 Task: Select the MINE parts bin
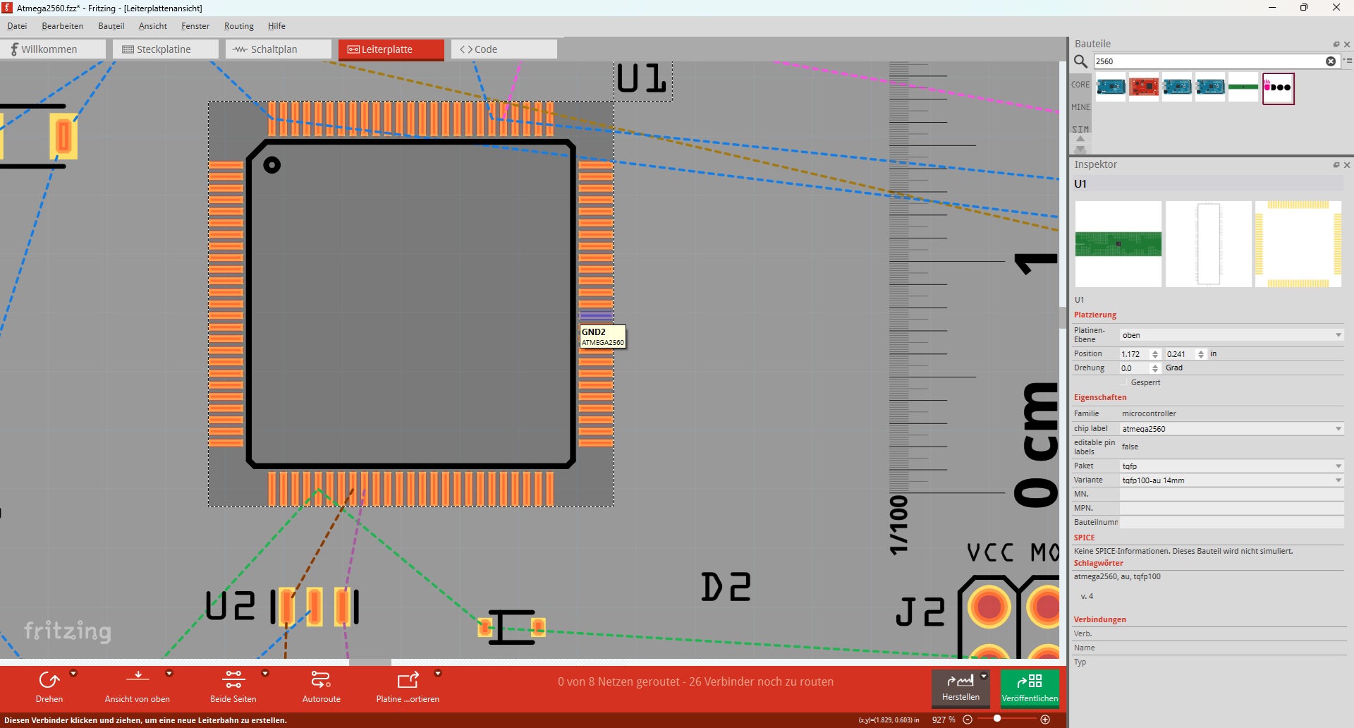pyautogui.click(x=1080, y=107)
